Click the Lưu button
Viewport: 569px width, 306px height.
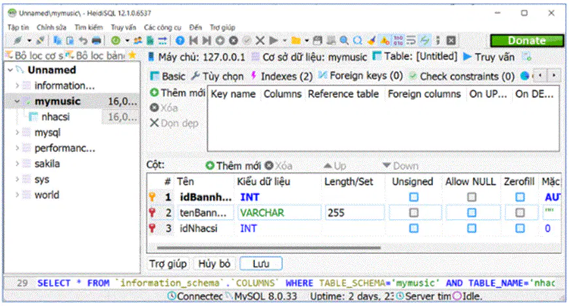261,264
